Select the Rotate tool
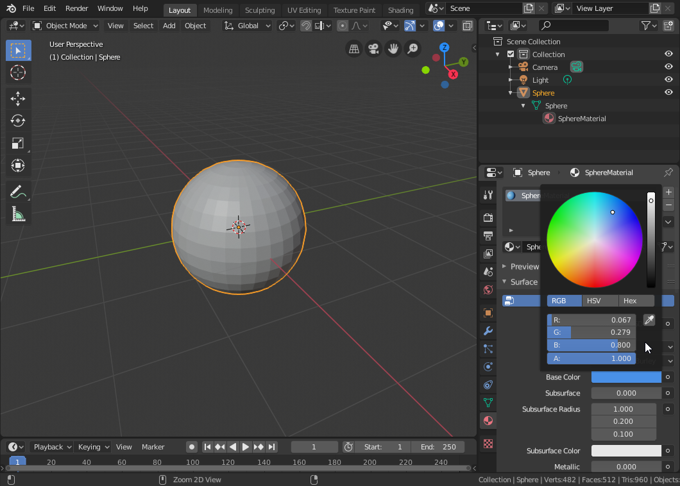This screenshot has height=486, width=680. [18, 121]
